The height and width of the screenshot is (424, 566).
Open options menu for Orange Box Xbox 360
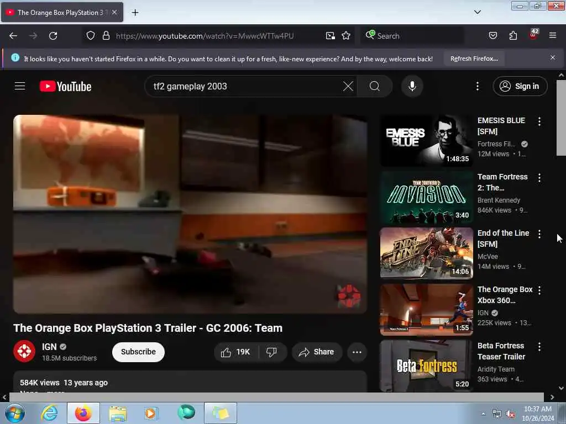click(539, 290)
